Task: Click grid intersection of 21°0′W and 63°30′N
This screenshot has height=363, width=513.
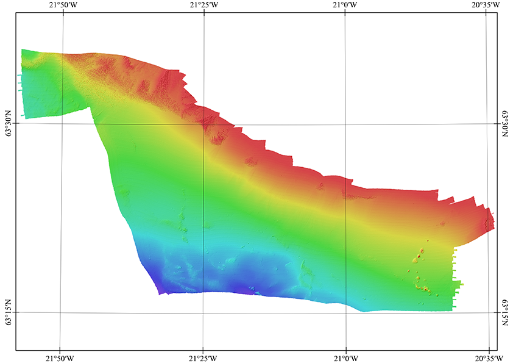Action: (x=345, y=124)
